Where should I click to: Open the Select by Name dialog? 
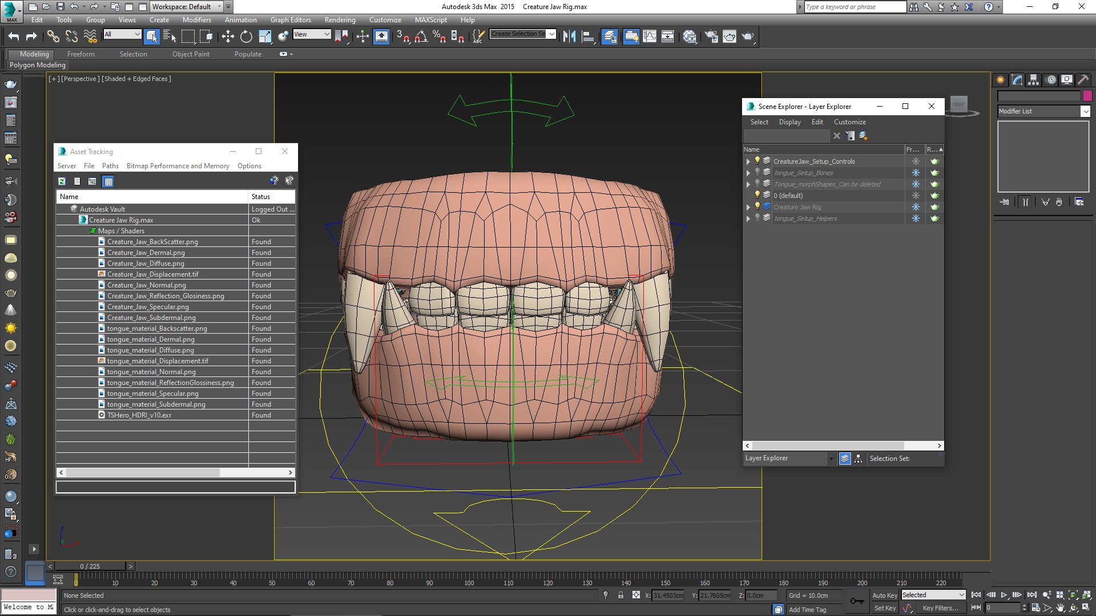click(x=170, y=37)
